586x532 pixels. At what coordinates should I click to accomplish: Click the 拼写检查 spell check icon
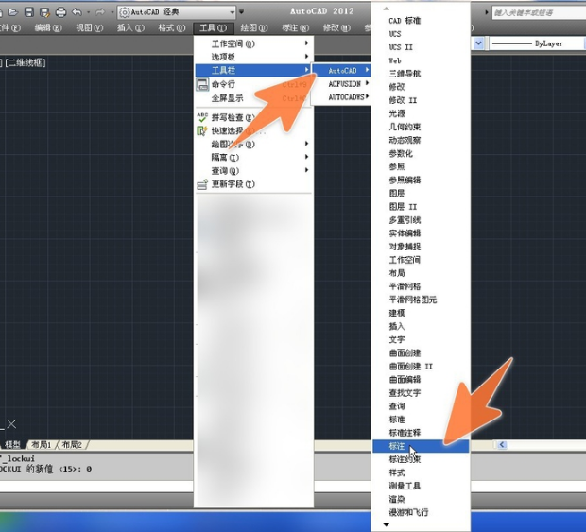coord(202,117)
